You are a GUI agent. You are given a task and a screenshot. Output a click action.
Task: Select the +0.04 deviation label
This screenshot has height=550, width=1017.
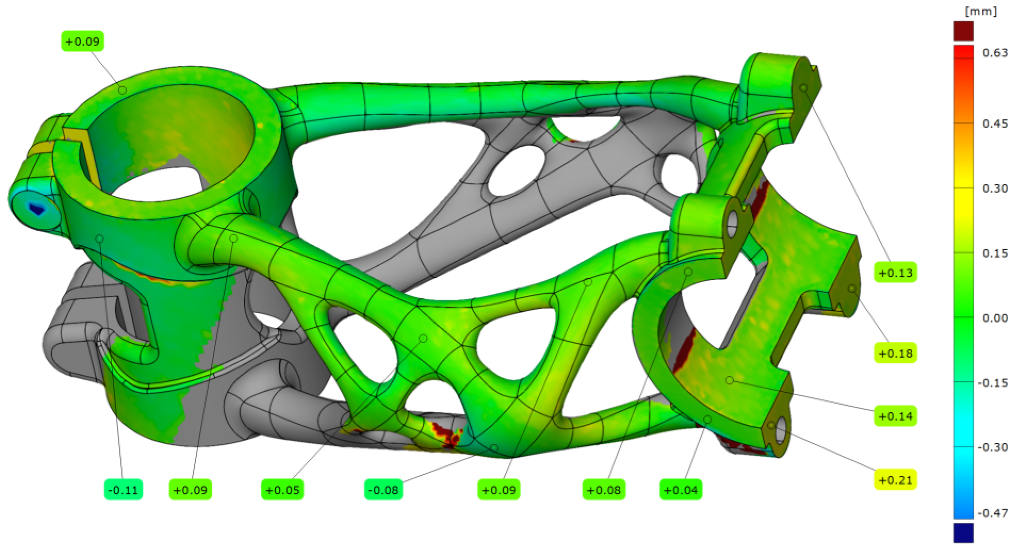pyautogui.click(x=681, y=490)
